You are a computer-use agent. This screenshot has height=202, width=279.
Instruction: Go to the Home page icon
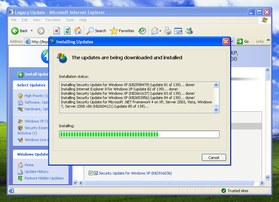78,31
